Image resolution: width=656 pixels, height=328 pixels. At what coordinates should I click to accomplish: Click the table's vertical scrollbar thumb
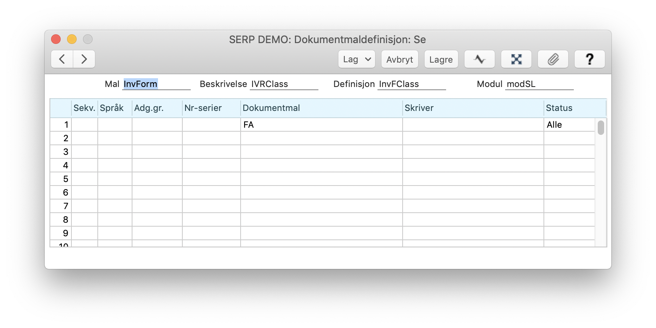click(601, 128)
